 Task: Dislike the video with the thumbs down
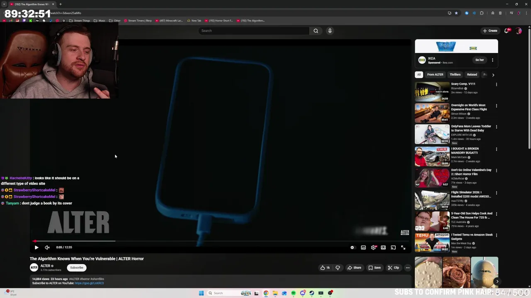click(x=338, y=268)
